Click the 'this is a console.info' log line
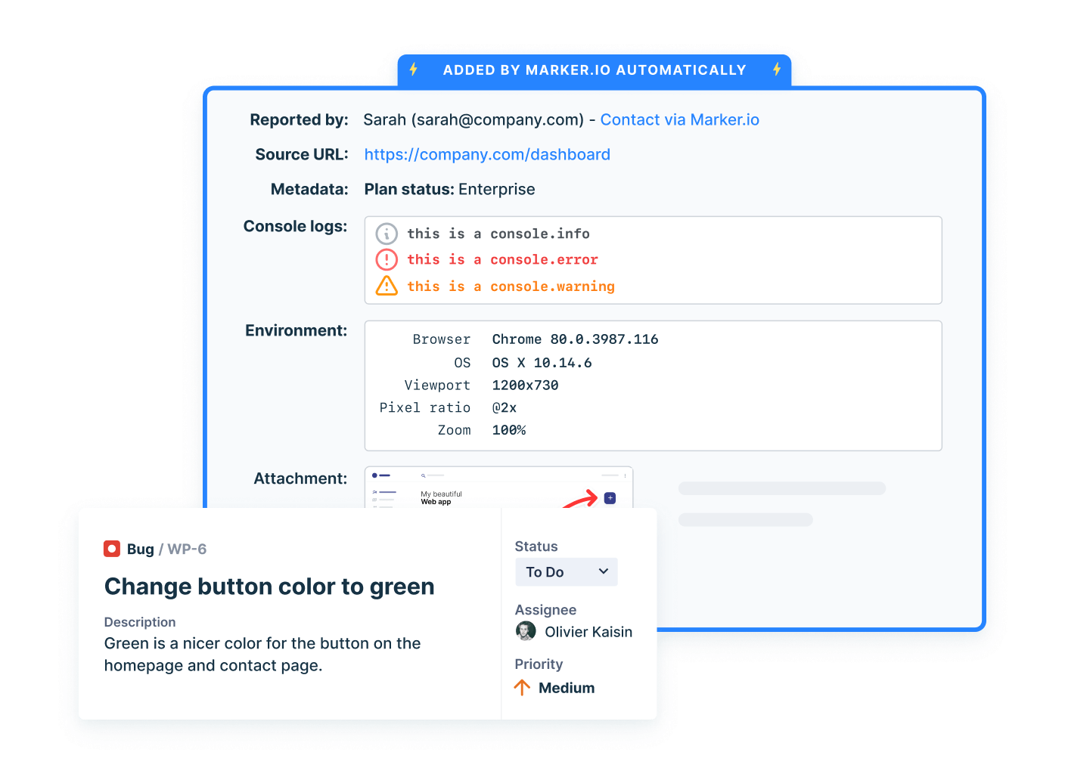Screen dimensions: 1065x774 498,234
